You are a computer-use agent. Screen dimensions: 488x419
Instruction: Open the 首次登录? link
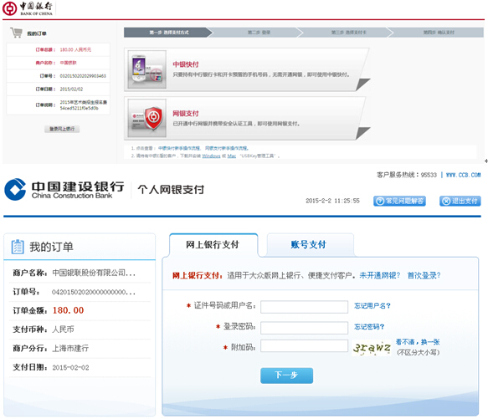(x=424, y=276)
